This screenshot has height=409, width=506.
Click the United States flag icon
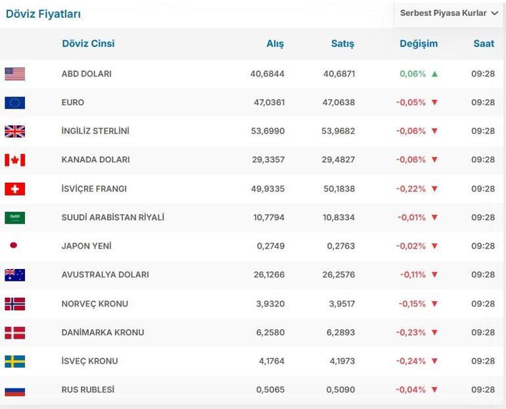[x=15, y=74]
